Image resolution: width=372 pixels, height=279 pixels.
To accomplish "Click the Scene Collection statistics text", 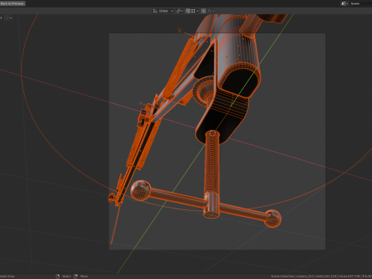I will (322, 276).
